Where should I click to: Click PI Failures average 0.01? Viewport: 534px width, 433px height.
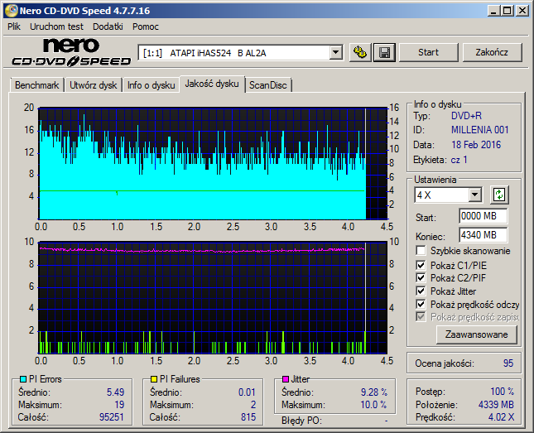pyautogui.click(x=247, y=392)
